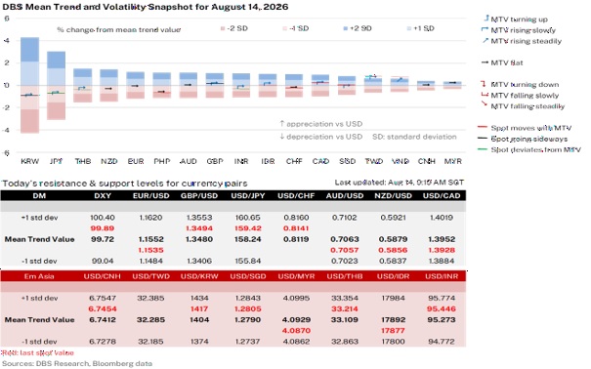Click the EUR/USD column header
The image size is (591, 369).
[150, 196]
